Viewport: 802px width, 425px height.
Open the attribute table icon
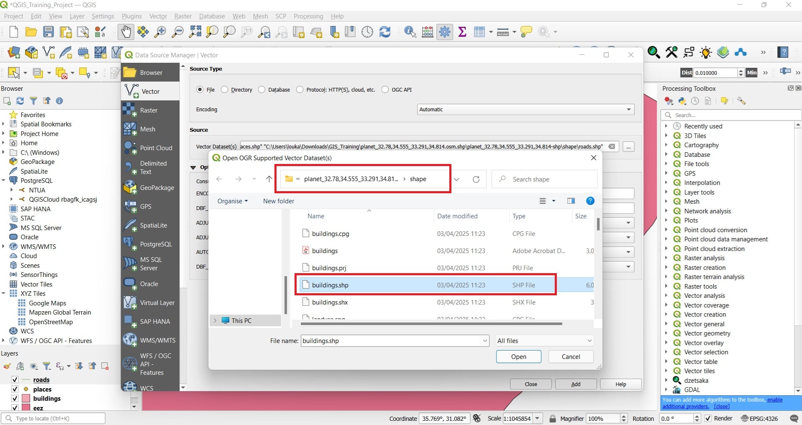[x=479, y=32]
